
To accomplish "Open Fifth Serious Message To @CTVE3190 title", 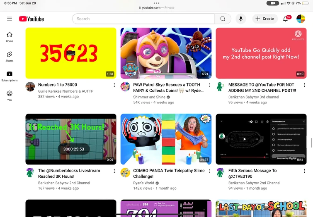I will click(x=252, y=174).
